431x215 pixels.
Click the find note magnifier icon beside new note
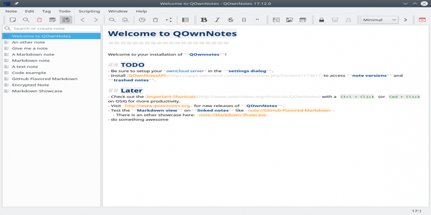click(x=26, y=20)
